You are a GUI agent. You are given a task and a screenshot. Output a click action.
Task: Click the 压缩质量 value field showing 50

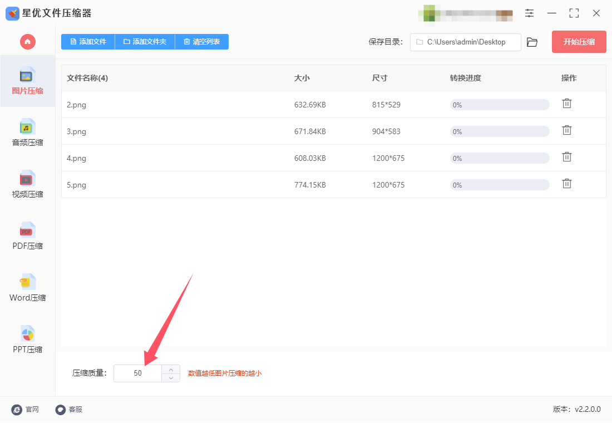pos(138,373)
